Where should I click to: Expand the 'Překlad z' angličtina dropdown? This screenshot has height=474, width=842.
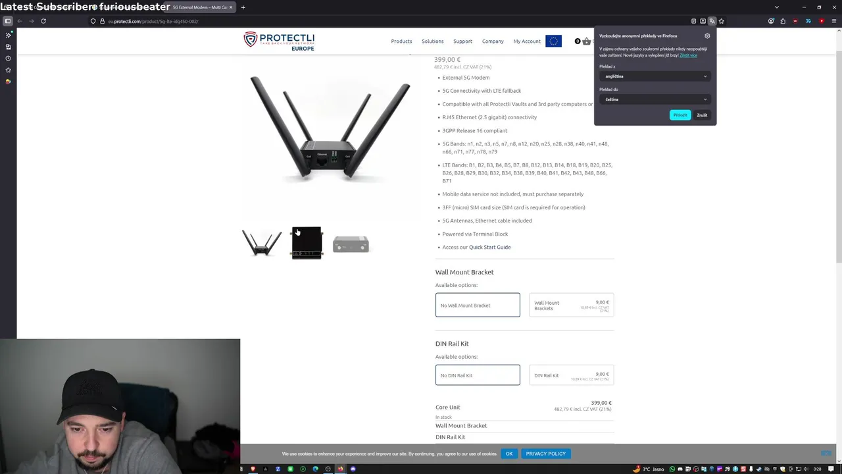(655, 76)
